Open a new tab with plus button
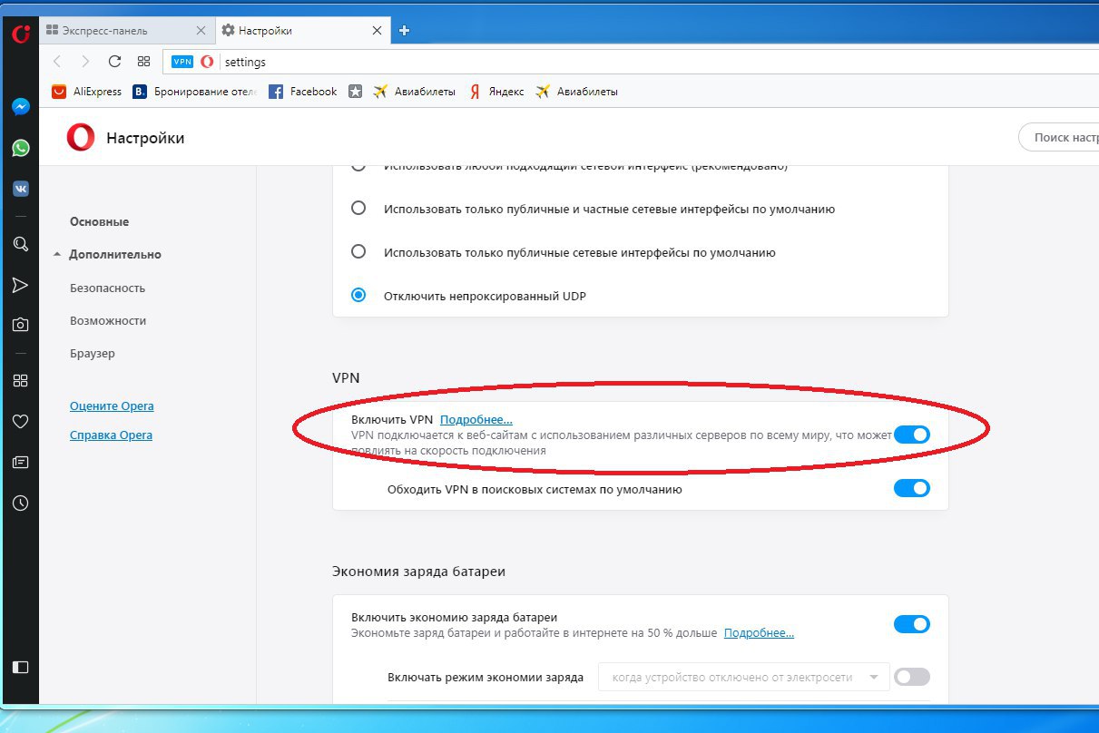The width and height of the screenshot is (1099, 733). (x=405, y=30)
